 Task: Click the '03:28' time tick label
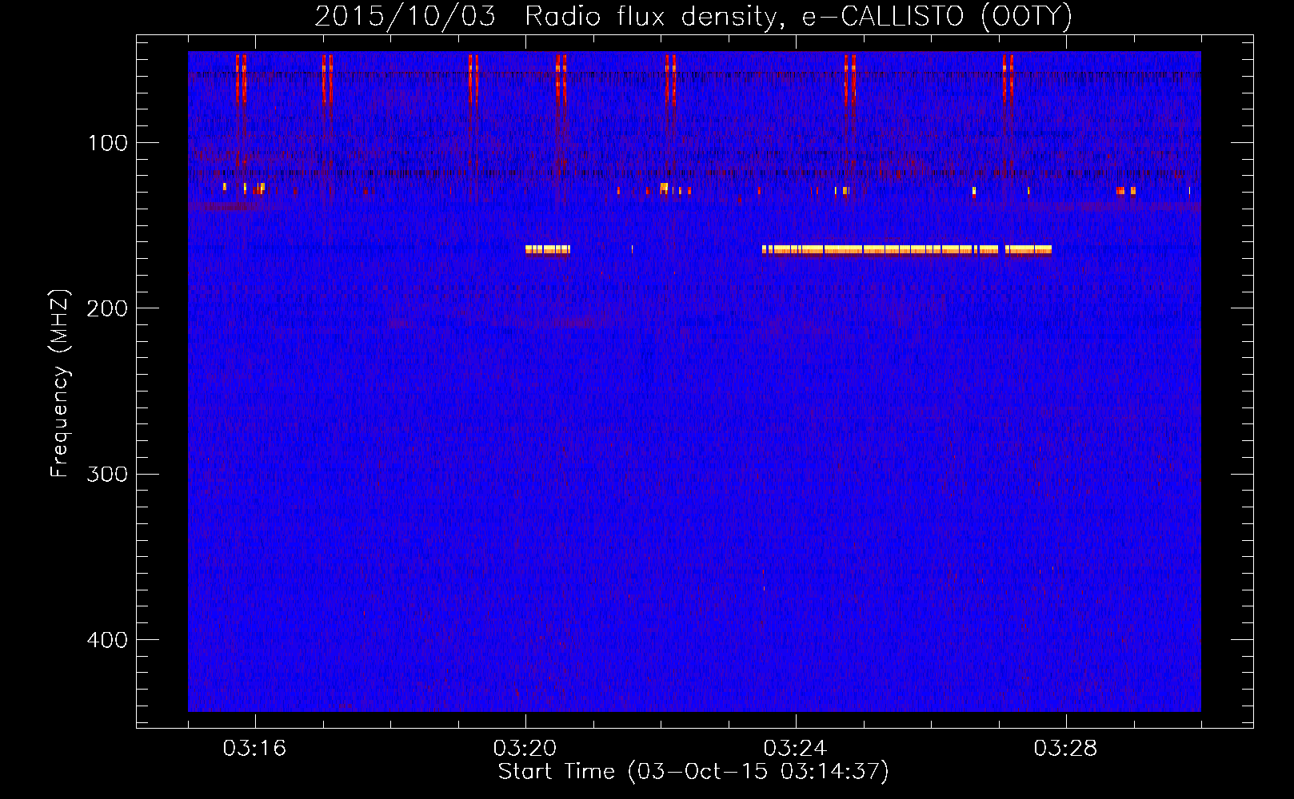(1065, 749)
